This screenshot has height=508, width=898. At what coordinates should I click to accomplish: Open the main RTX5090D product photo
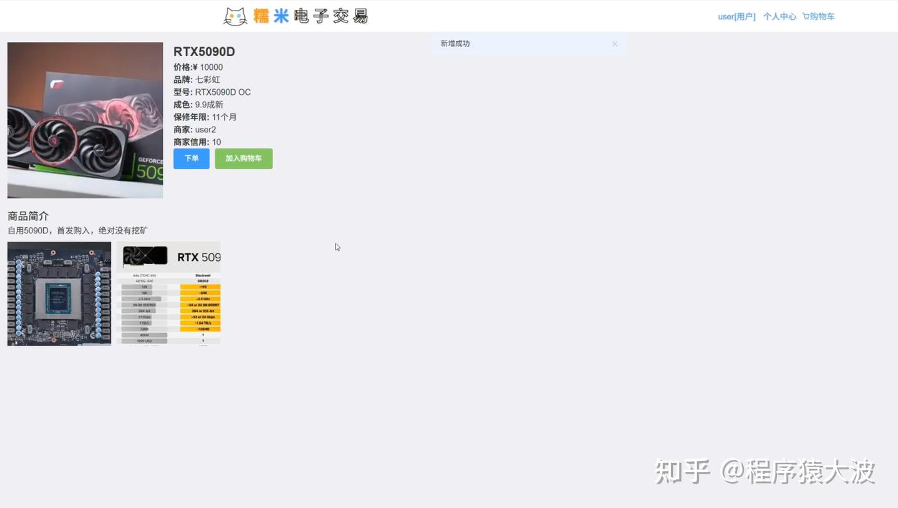pyautogui.click(x=85, y=120)
